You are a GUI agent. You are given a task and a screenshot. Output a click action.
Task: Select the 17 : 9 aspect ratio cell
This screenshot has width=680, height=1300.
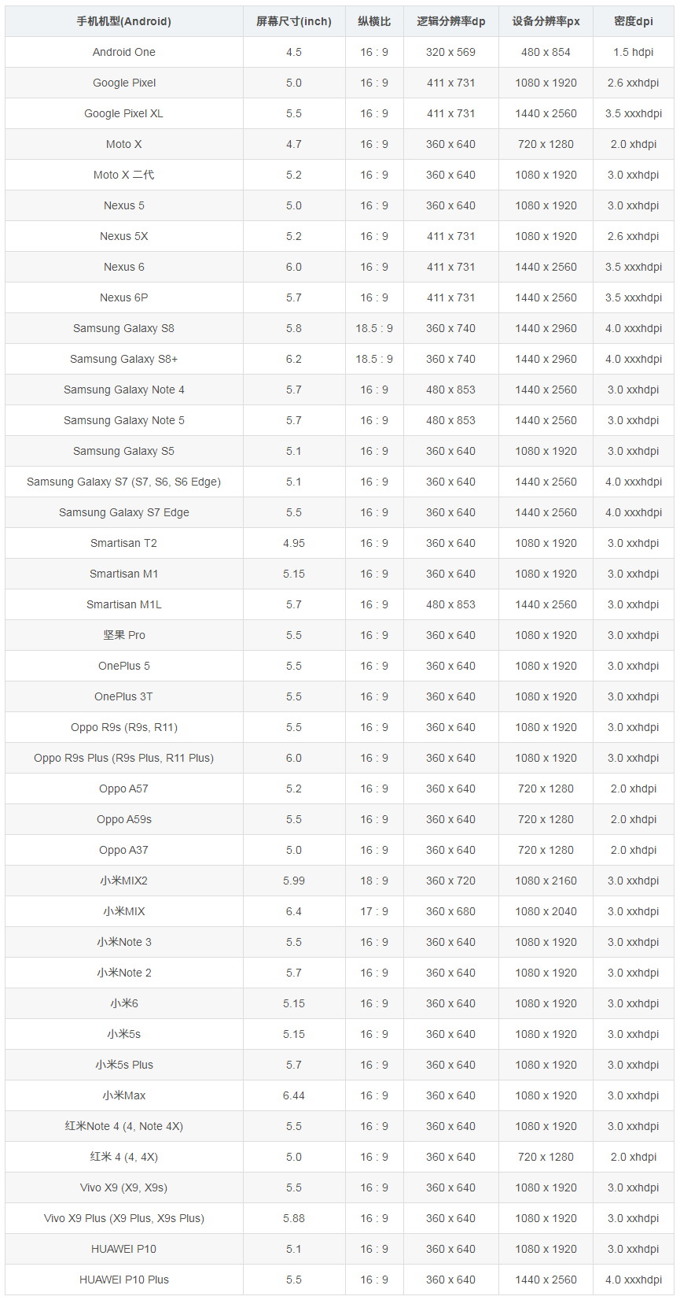(x=374, y=911)
